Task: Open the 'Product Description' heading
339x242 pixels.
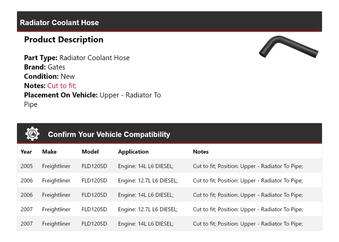Action: (64, 40)
